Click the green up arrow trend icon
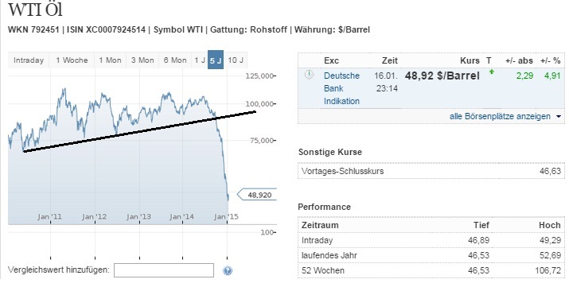 click(492, 72)
